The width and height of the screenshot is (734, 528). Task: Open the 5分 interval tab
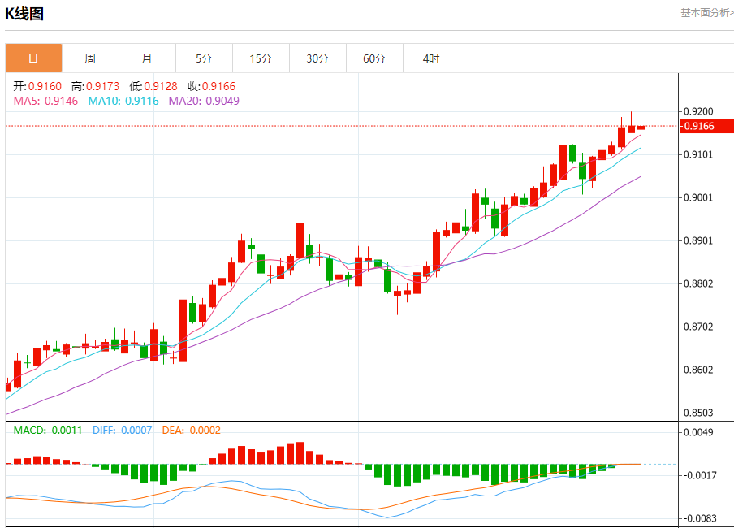click(204, 58)
